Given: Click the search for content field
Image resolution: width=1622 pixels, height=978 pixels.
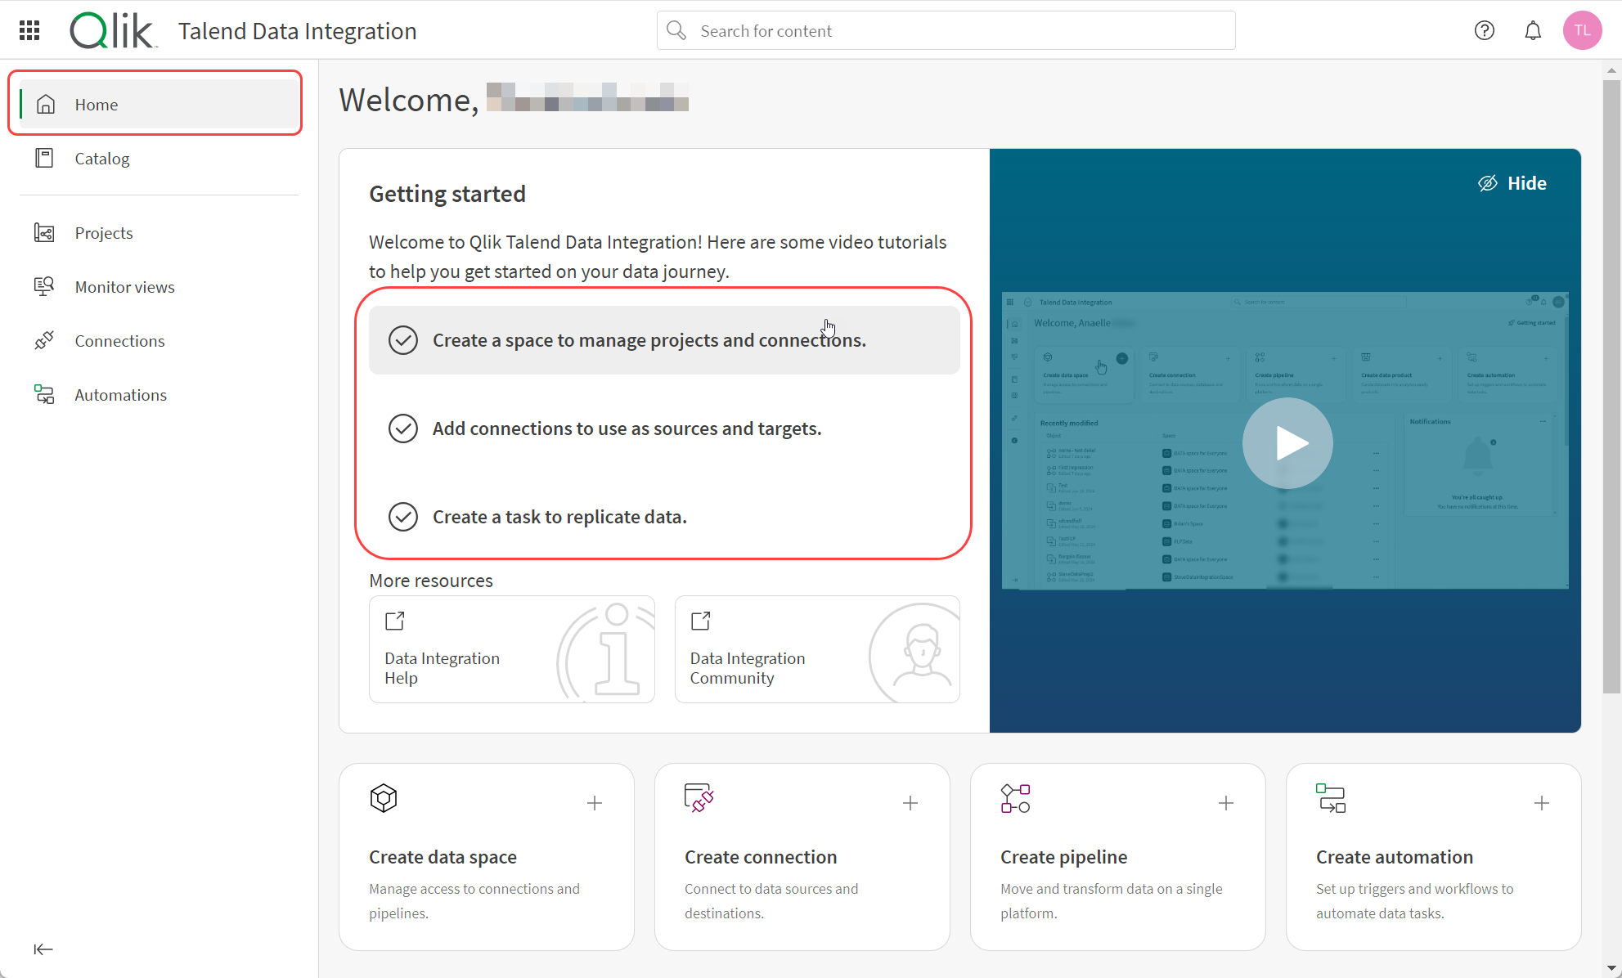Looking at the screenshot, I should click(x=946, y=31).
